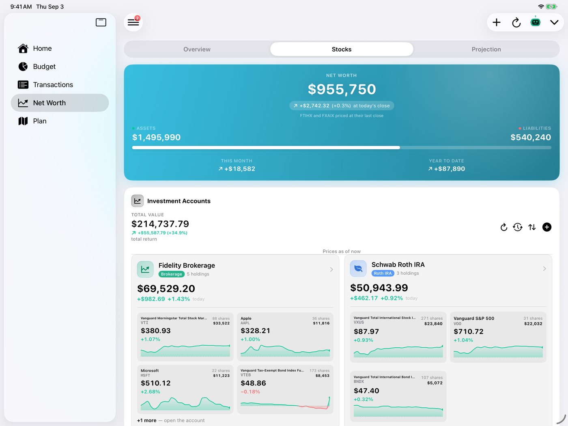Open Budget in sidebar

click(x=60, y=67)
